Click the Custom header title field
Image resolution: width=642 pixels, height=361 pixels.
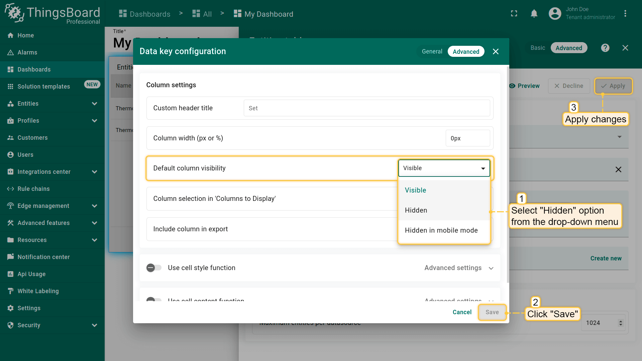point(366,108)
